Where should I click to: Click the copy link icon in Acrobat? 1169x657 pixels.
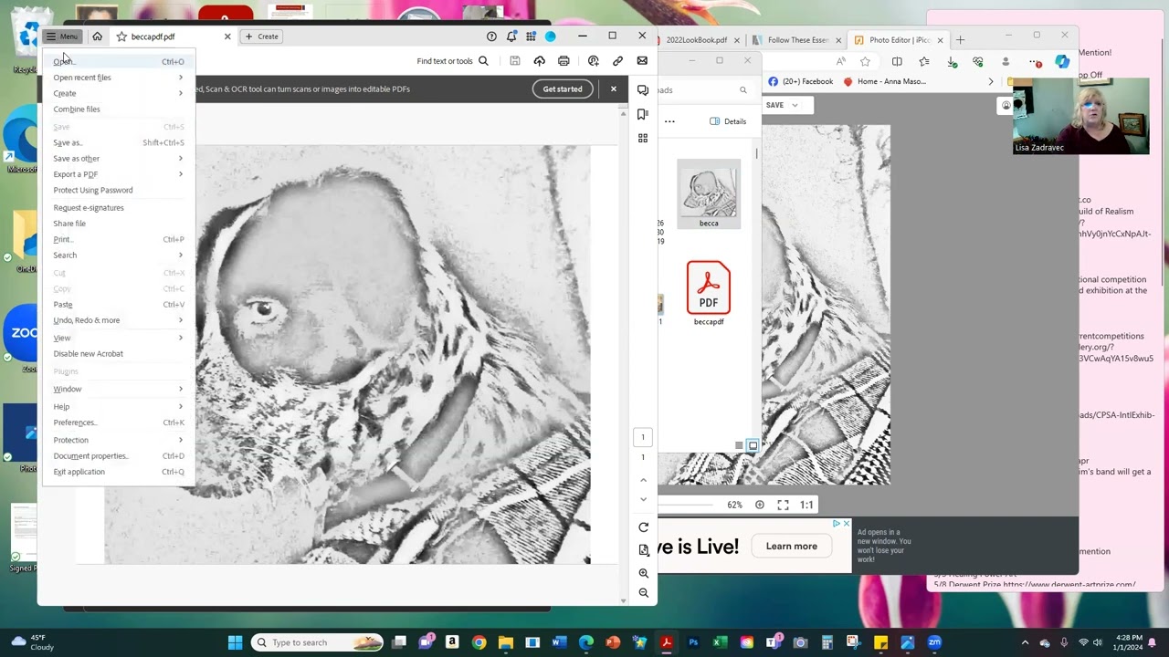click(x=618, y=61)
